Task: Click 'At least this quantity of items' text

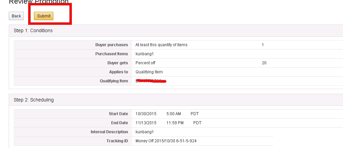Action: click(161, 45)
